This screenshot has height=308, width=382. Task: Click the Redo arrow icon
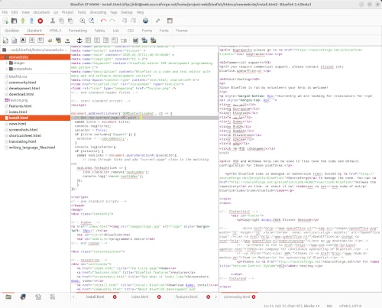[x=112, y=21]
